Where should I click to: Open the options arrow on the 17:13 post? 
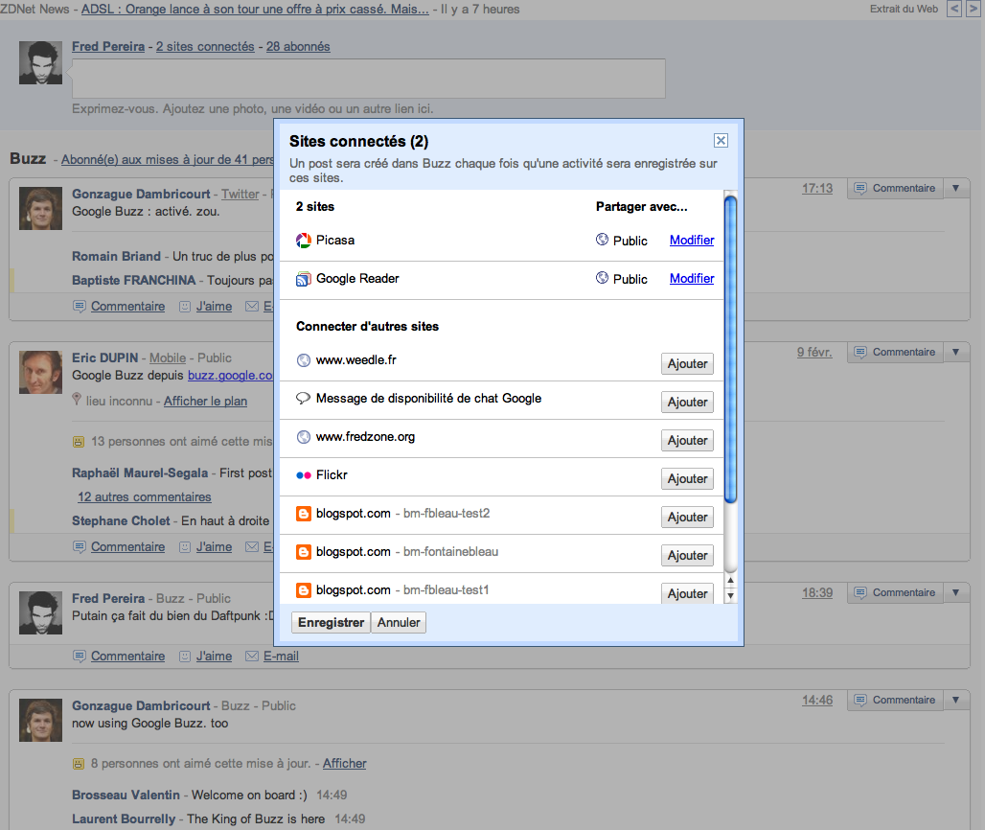[955, 189]
